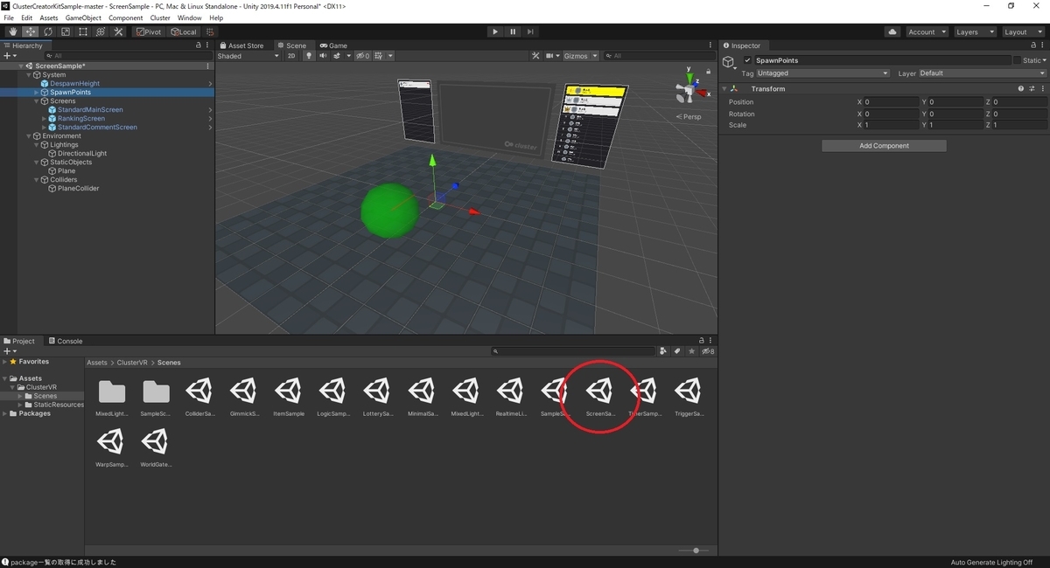
Task: Click the Step button
Action: (x=530, y=31)
